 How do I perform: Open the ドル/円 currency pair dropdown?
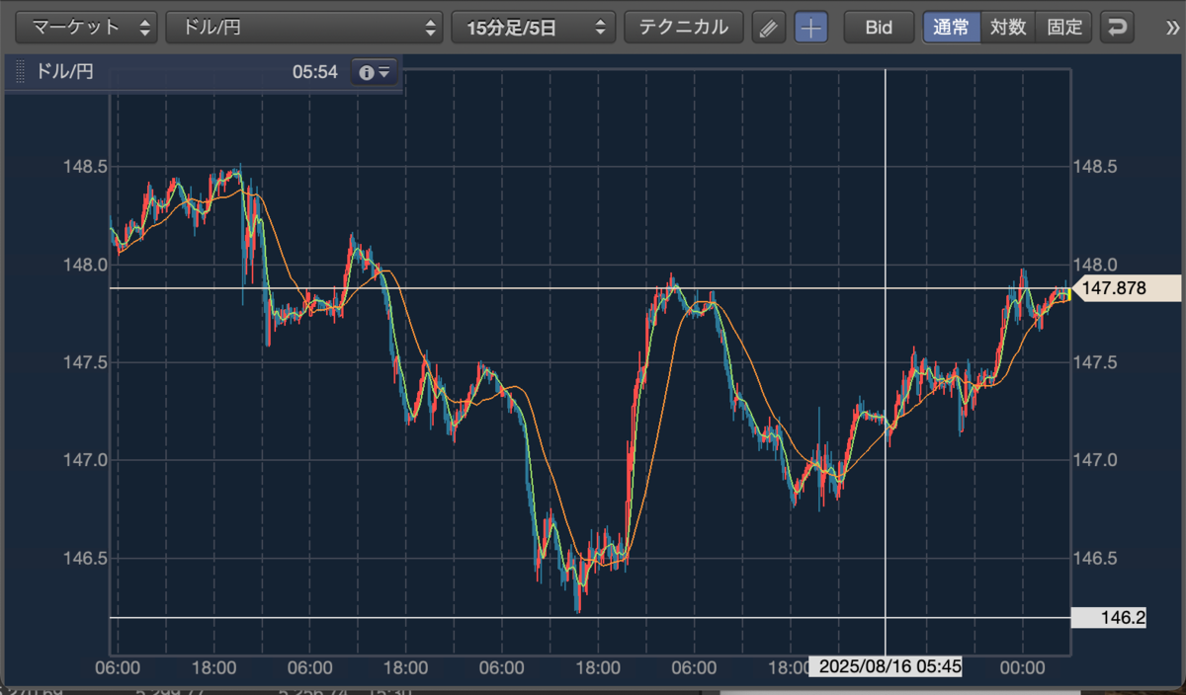(304, 27)
